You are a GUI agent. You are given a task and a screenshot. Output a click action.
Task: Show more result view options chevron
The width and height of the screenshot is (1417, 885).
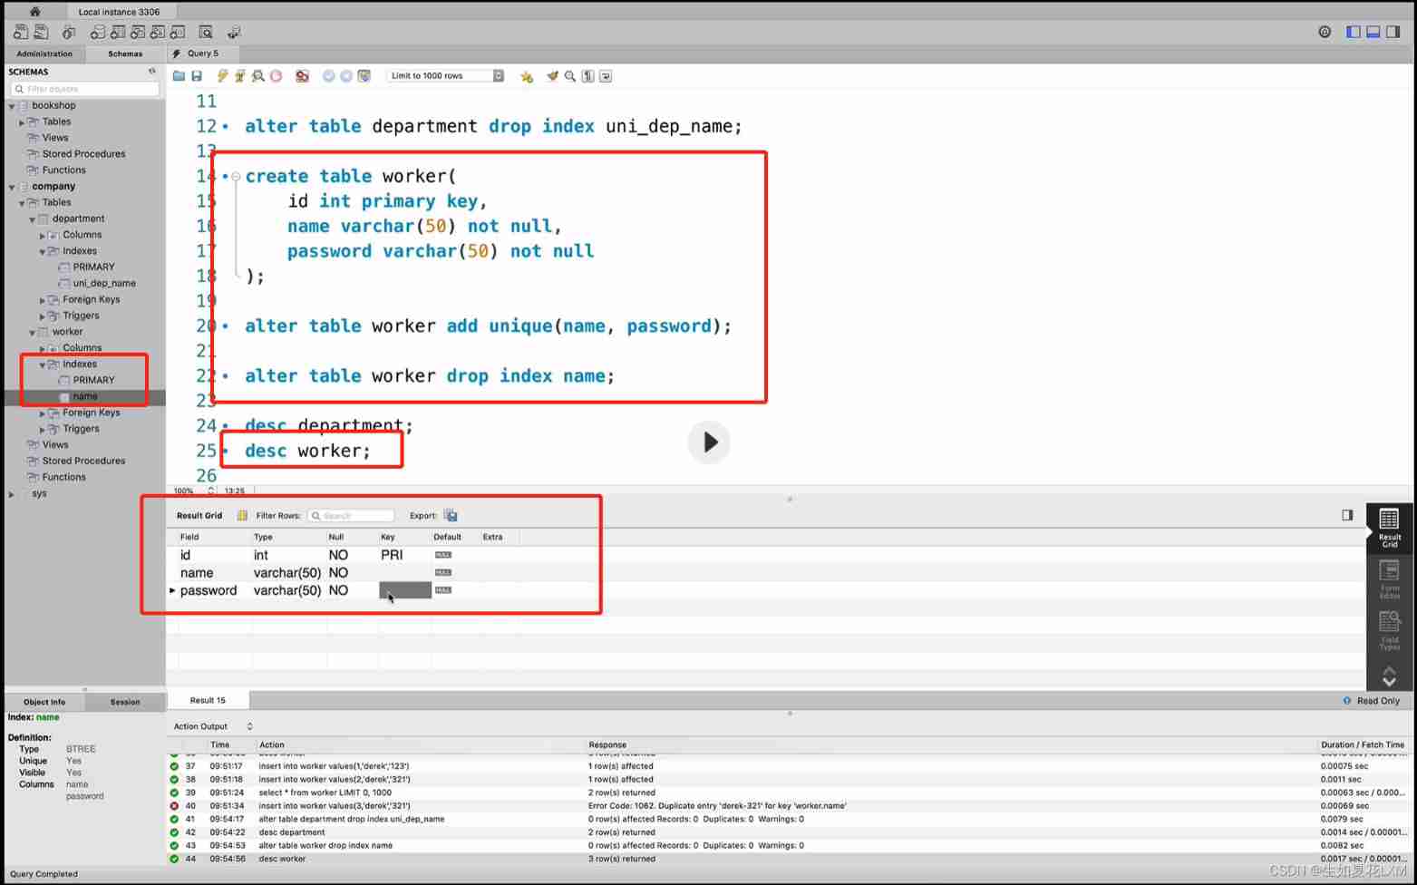tap(1389, 676)
